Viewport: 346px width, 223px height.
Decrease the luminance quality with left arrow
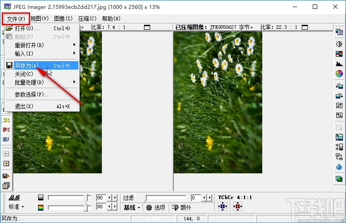pos(109,197)
